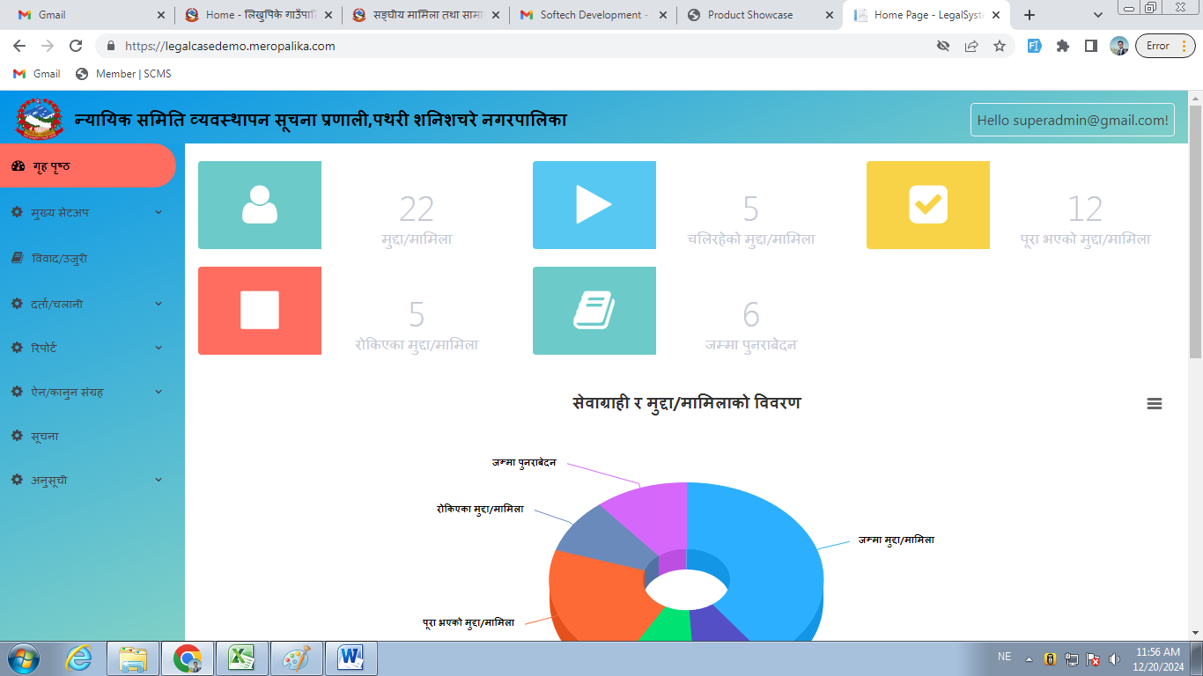Viewport: 1203px width, 676px height.
Task: Click the teal user icon card for total cases
Action: coord(260,205)
